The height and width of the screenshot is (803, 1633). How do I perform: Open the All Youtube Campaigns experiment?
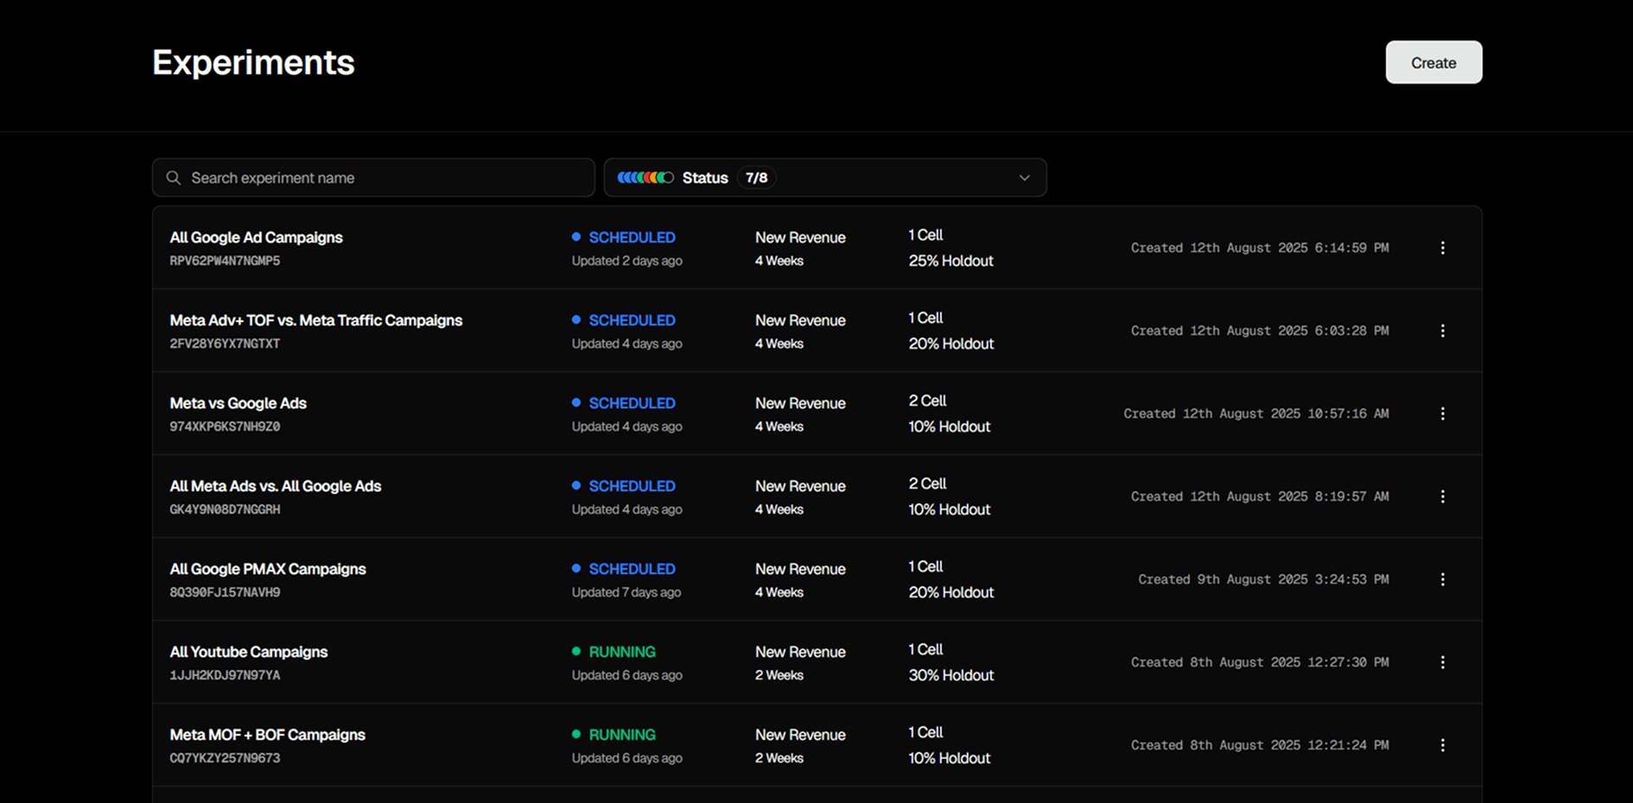click(249, 652)
